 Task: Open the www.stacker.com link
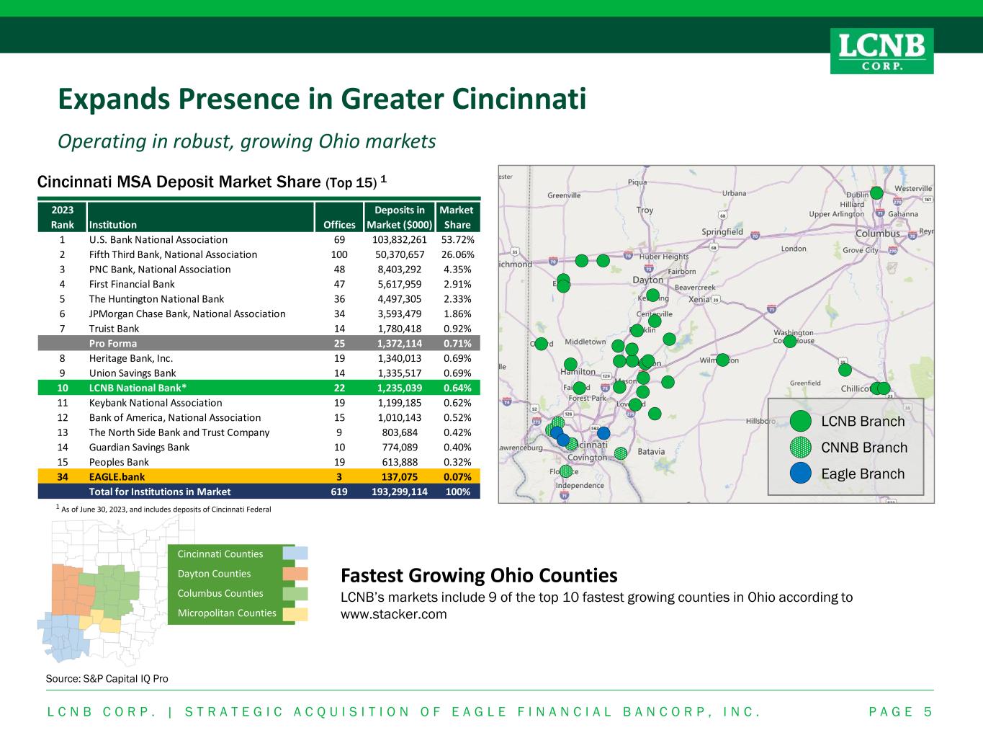393,615
